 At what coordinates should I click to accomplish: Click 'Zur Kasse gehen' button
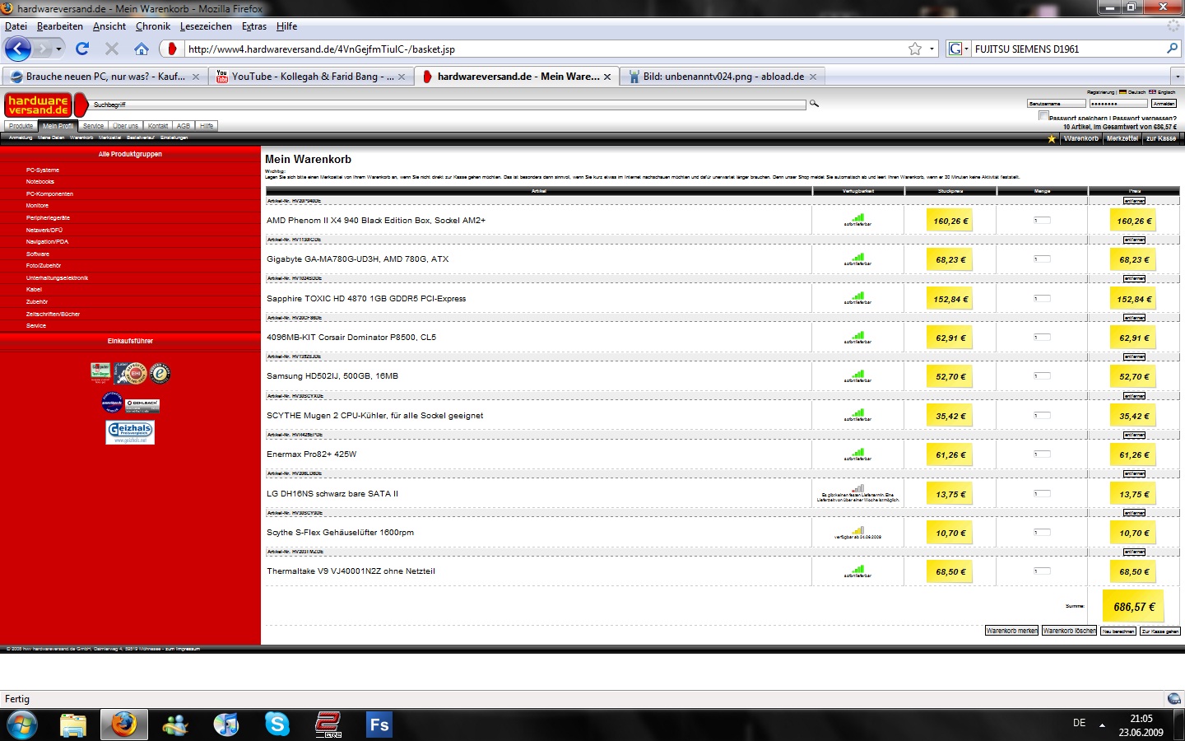pyautogui.click(x=1160, y=631)
